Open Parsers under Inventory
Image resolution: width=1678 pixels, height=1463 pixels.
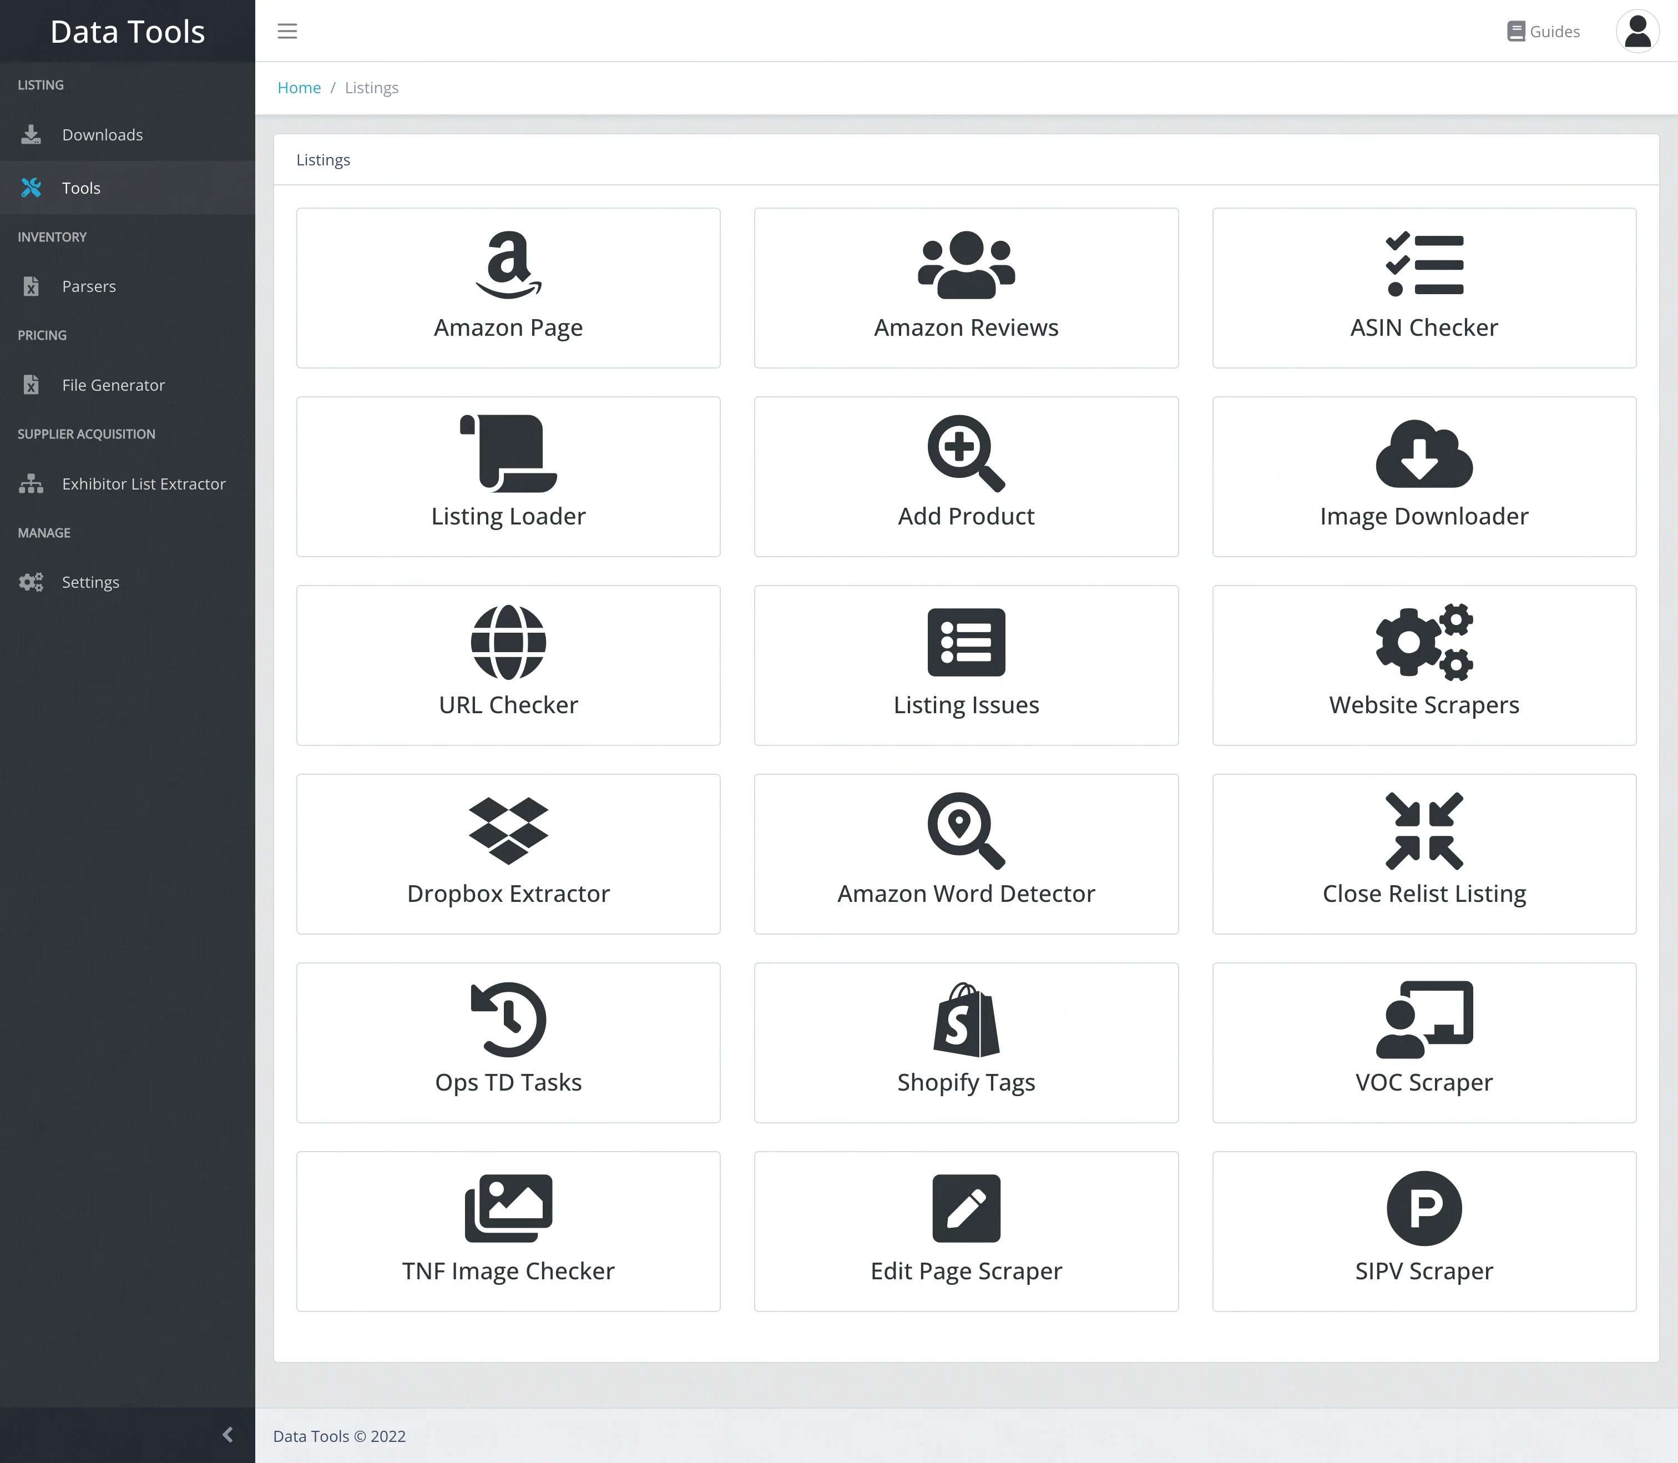127,286
